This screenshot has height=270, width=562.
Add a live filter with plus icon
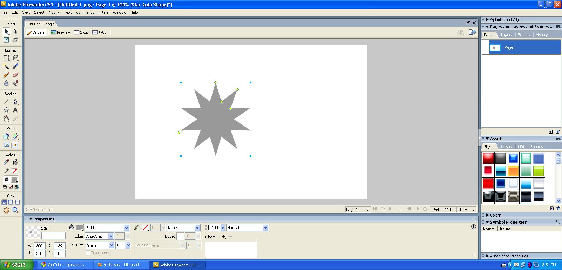pyautogui.click(x=223, y=237)
